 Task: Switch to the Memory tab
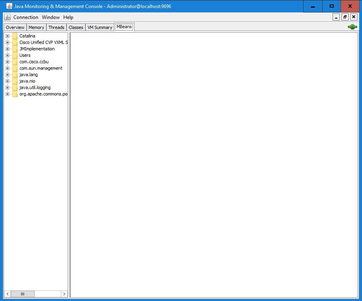(x=36, y=27)
